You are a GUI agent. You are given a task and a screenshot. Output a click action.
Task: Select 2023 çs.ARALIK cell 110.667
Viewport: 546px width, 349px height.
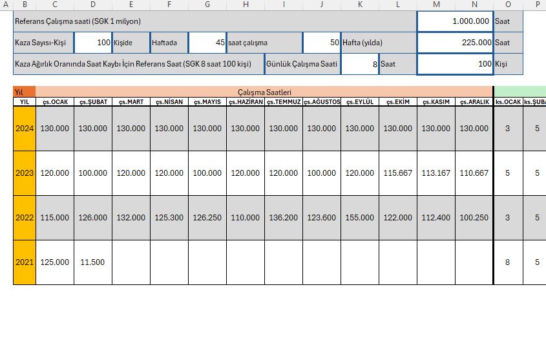coord(474,173)
